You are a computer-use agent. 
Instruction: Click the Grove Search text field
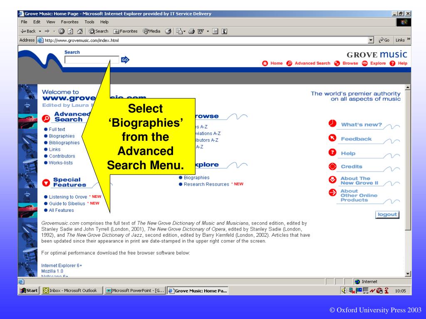(x=92, y=60)
